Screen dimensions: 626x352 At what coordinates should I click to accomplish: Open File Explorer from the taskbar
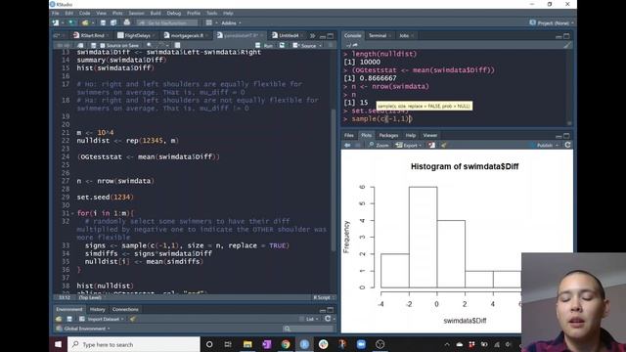(247, 344)
